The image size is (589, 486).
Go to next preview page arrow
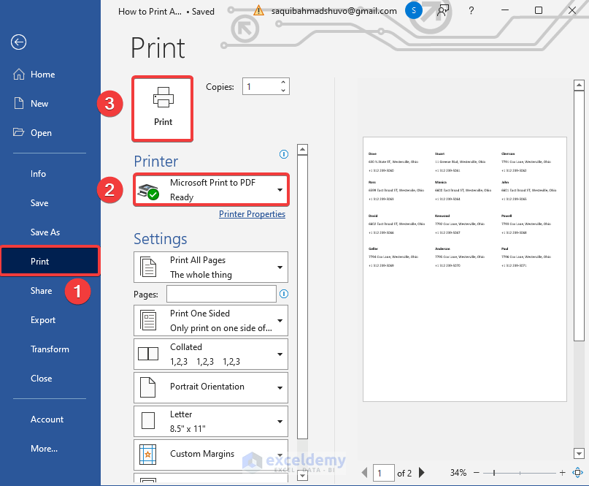(422, 472)
